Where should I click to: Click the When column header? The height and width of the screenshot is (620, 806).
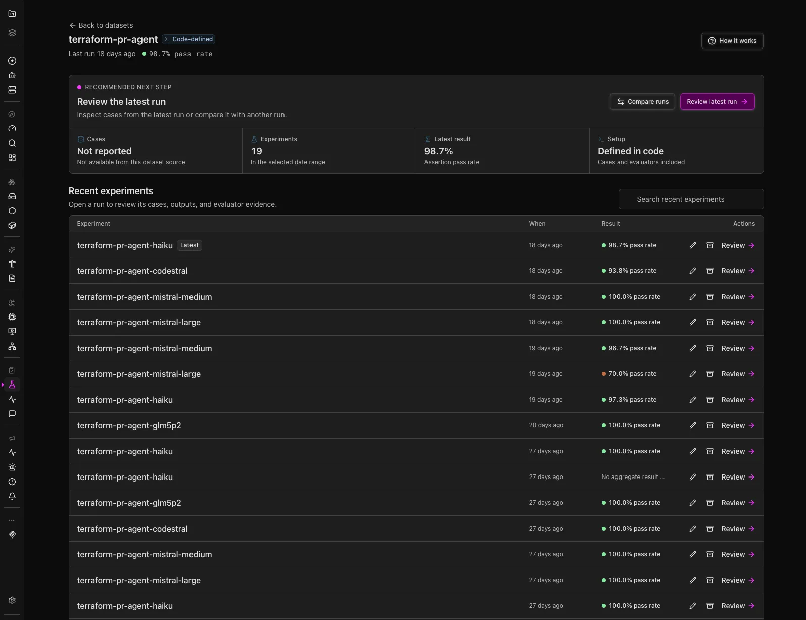point(537,224)
